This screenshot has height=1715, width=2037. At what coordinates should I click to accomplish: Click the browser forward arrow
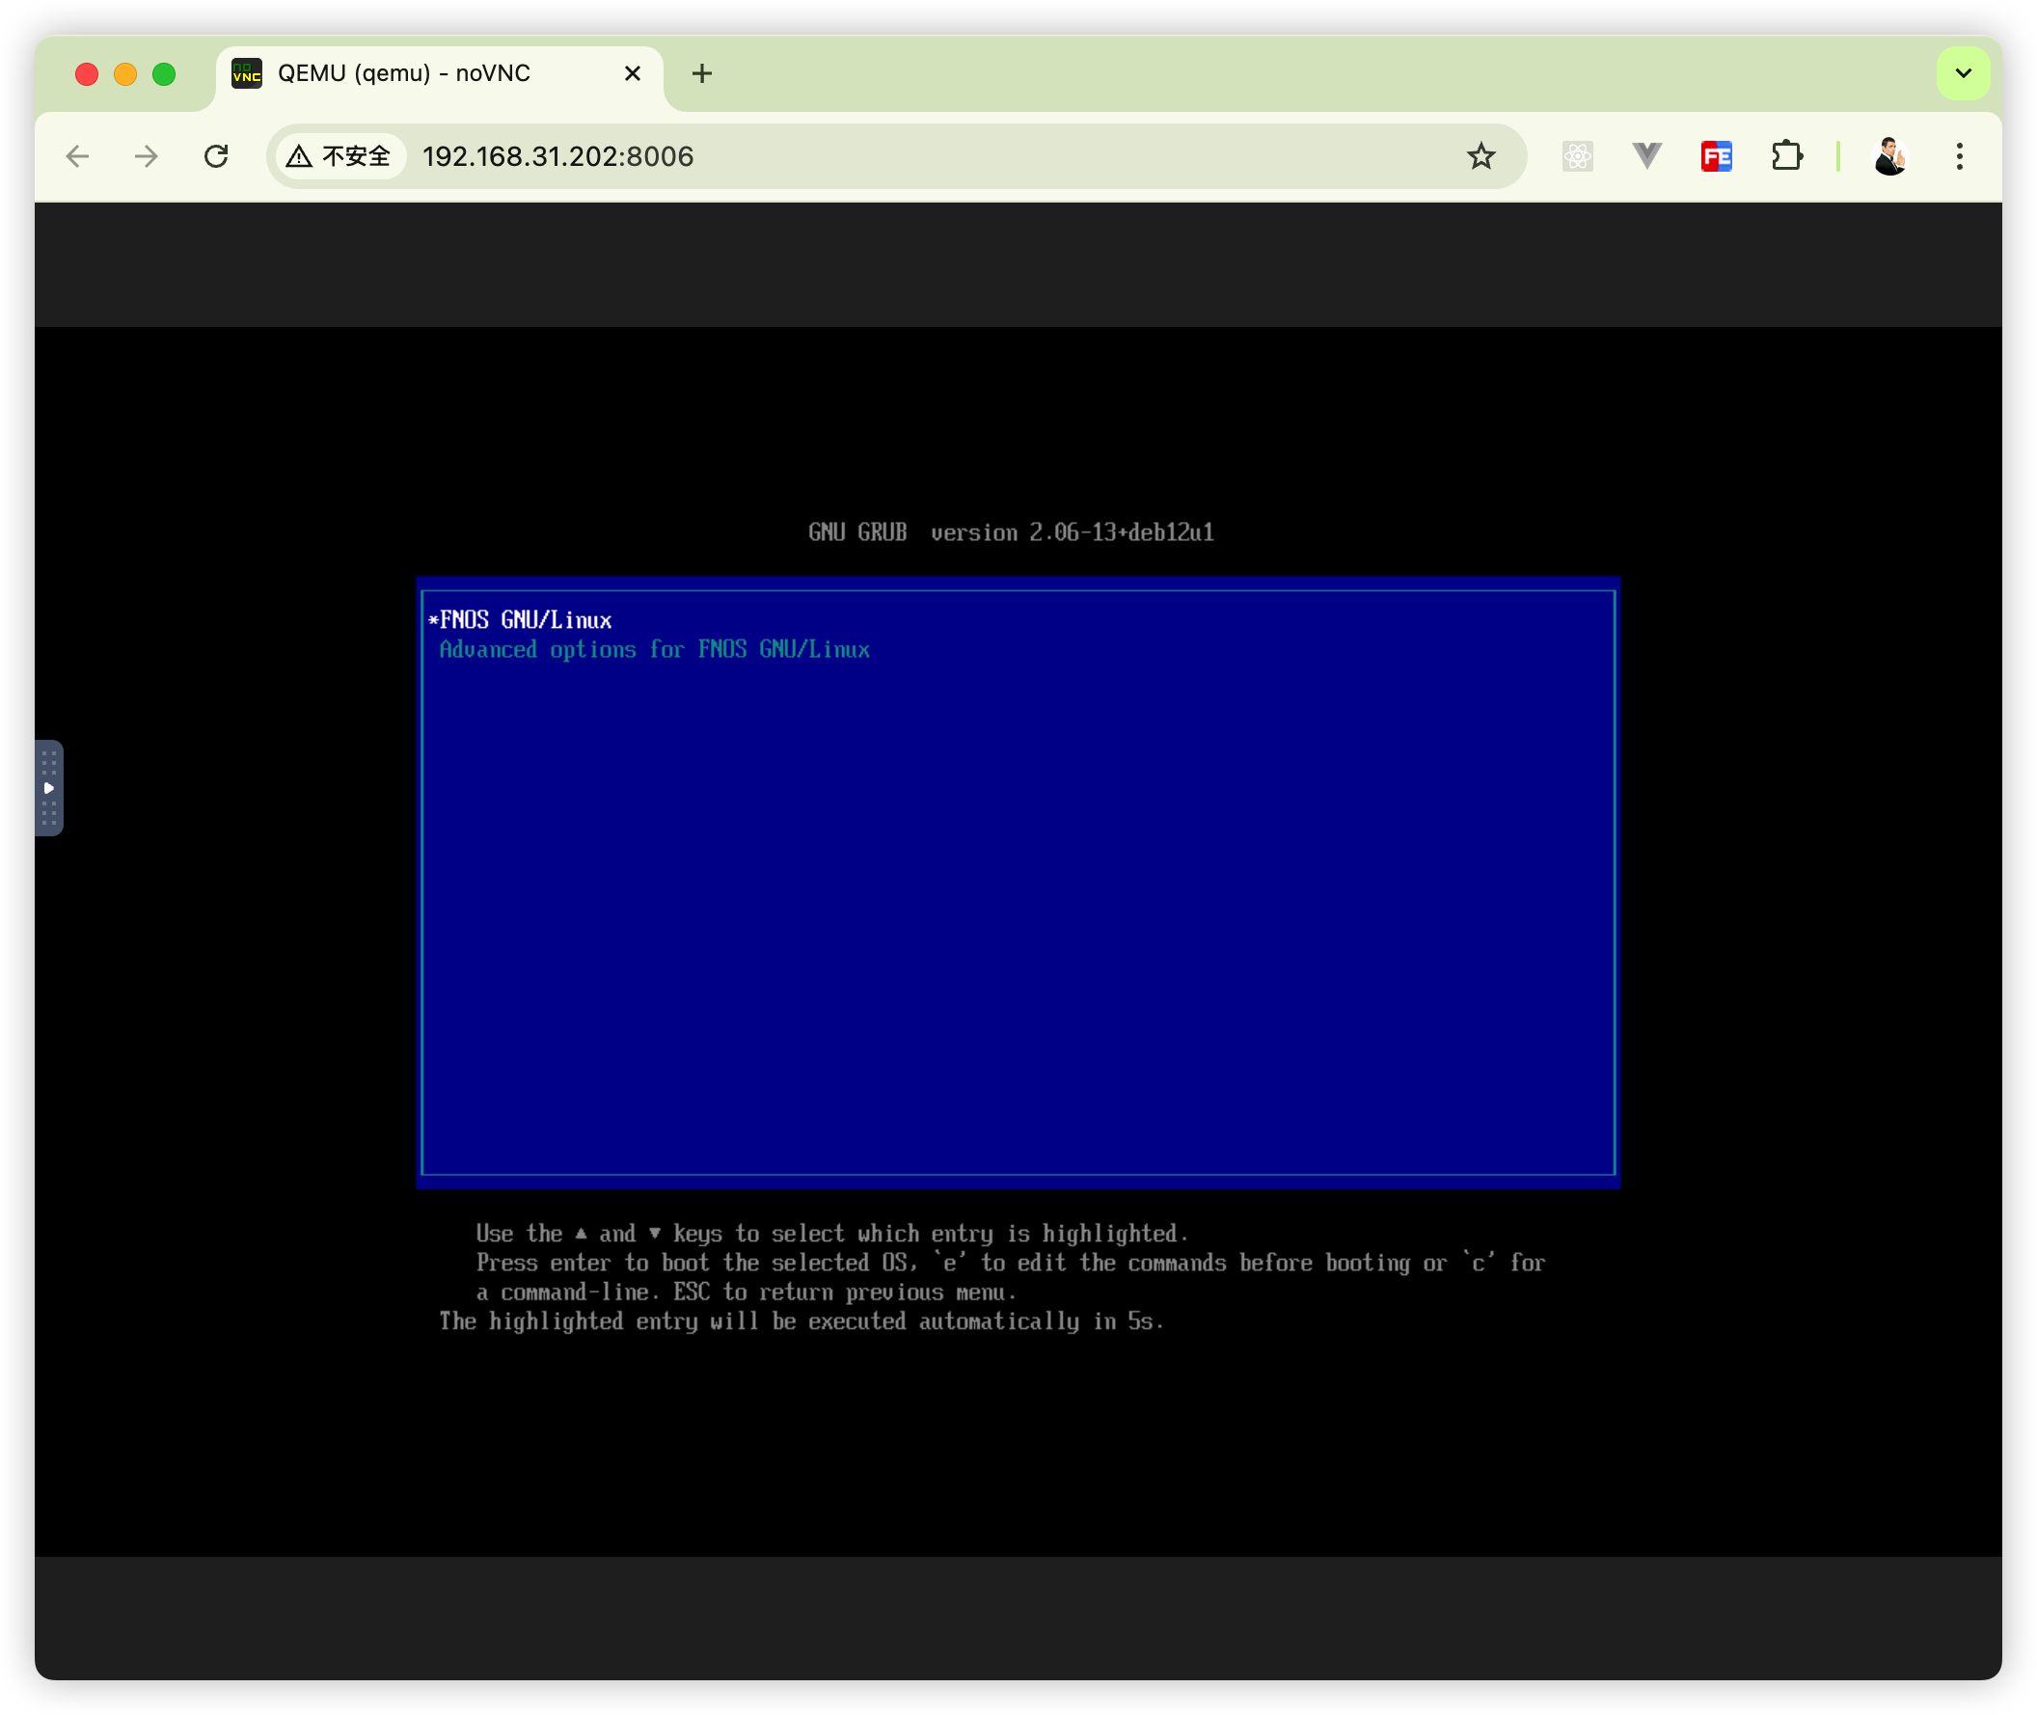146,156
